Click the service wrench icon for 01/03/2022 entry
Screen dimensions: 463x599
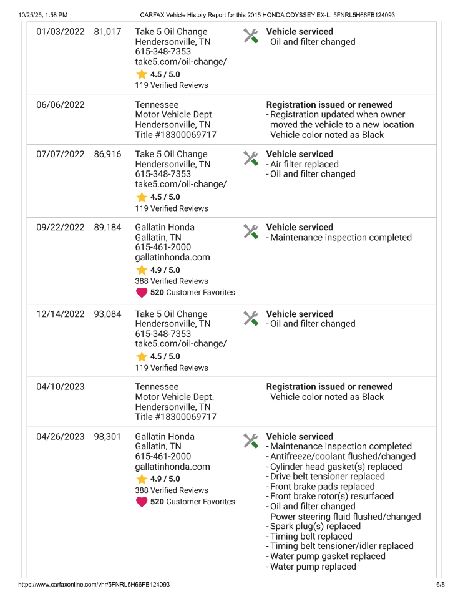pos(251,36)
